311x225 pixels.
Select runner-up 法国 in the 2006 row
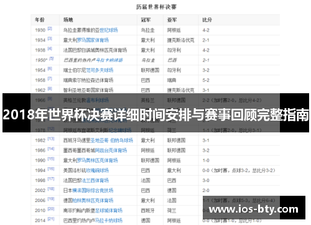pos(172,201)
